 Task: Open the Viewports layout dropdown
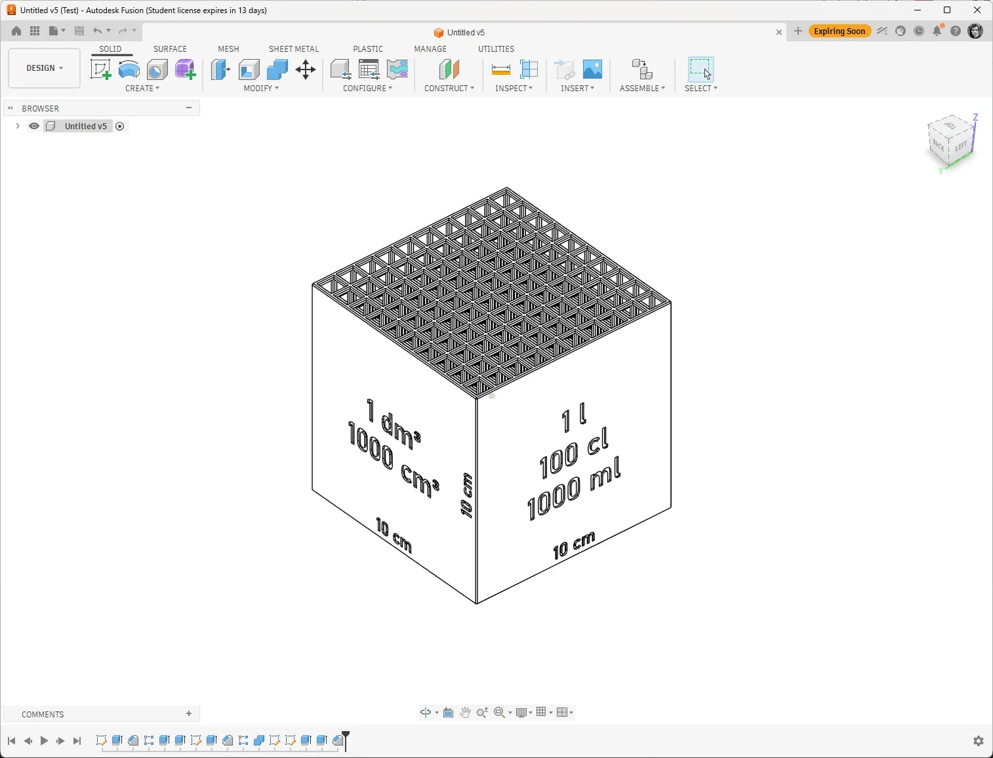click(x=565, y=713)
